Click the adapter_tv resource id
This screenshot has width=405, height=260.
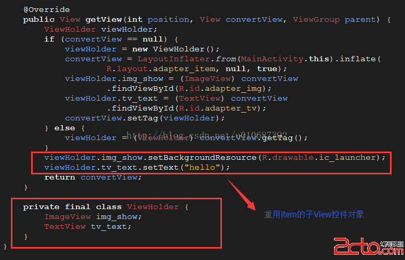click(231, 108)
